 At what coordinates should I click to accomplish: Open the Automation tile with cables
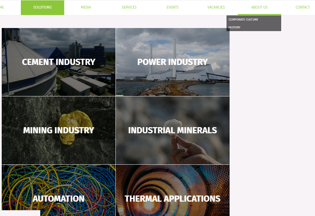click(x=58, y=199)
